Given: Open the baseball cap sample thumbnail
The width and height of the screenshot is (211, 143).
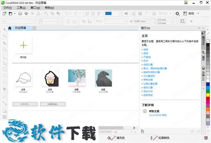Looking at the screenshot, I should click(24, 78).
